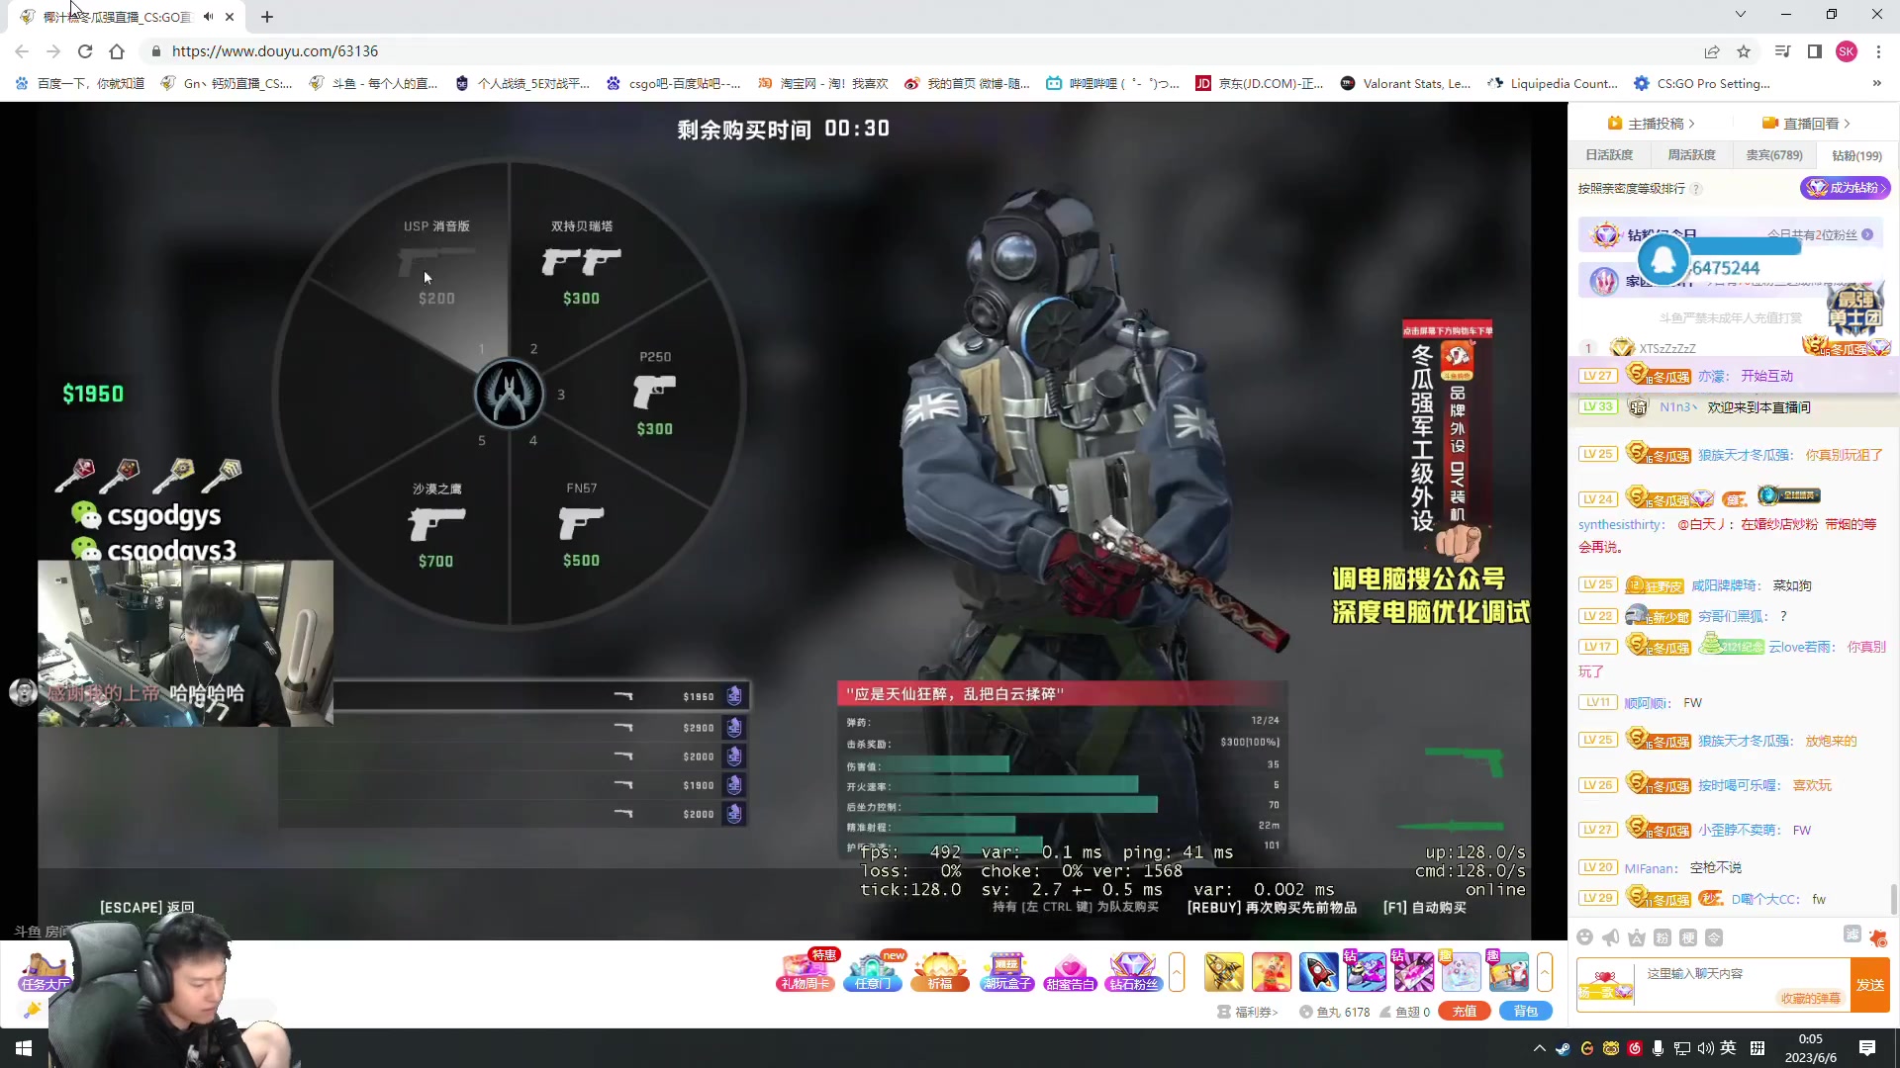The image size is (1900, 1068).
Task: Open the browser three-dot menu
Action: point(1878,51)
